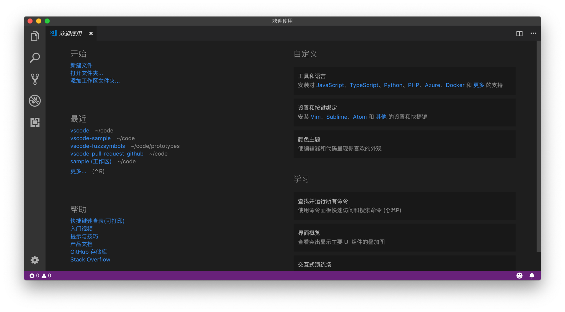Click errors and warnings count in status bar
Image resolution: width=565 pixels, height=312 pixels.
40,276
